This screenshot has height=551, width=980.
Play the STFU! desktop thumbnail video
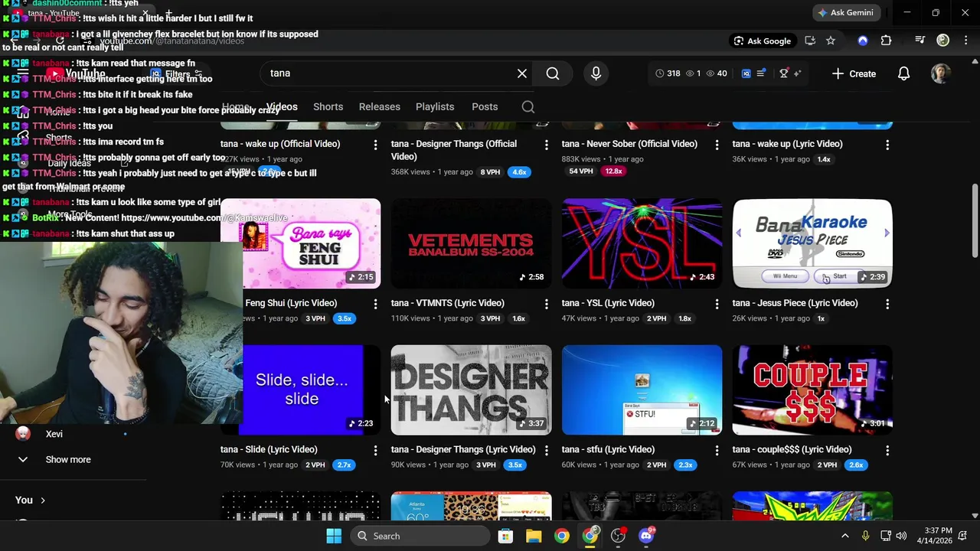point(642,390)
